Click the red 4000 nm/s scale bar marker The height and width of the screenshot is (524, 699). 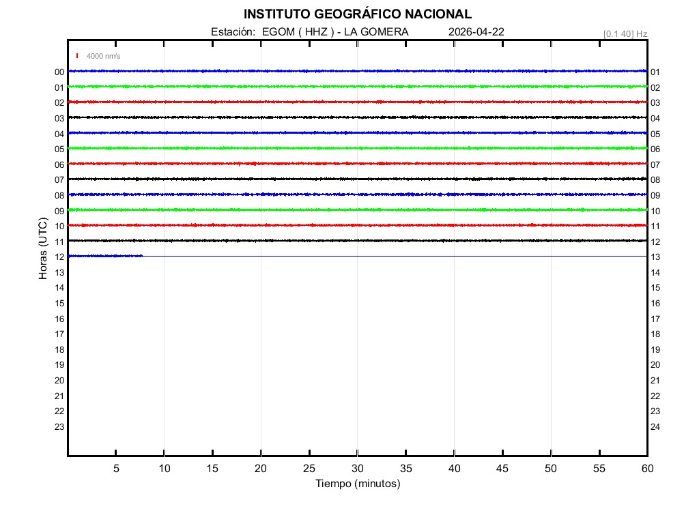pos(77,56)
